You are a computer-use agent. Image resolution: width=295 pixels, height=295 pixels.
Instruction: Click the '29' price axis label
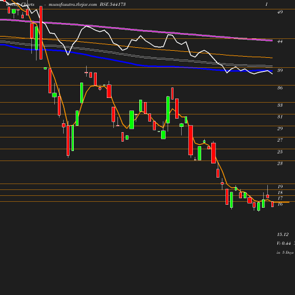[x=280, y=129]
